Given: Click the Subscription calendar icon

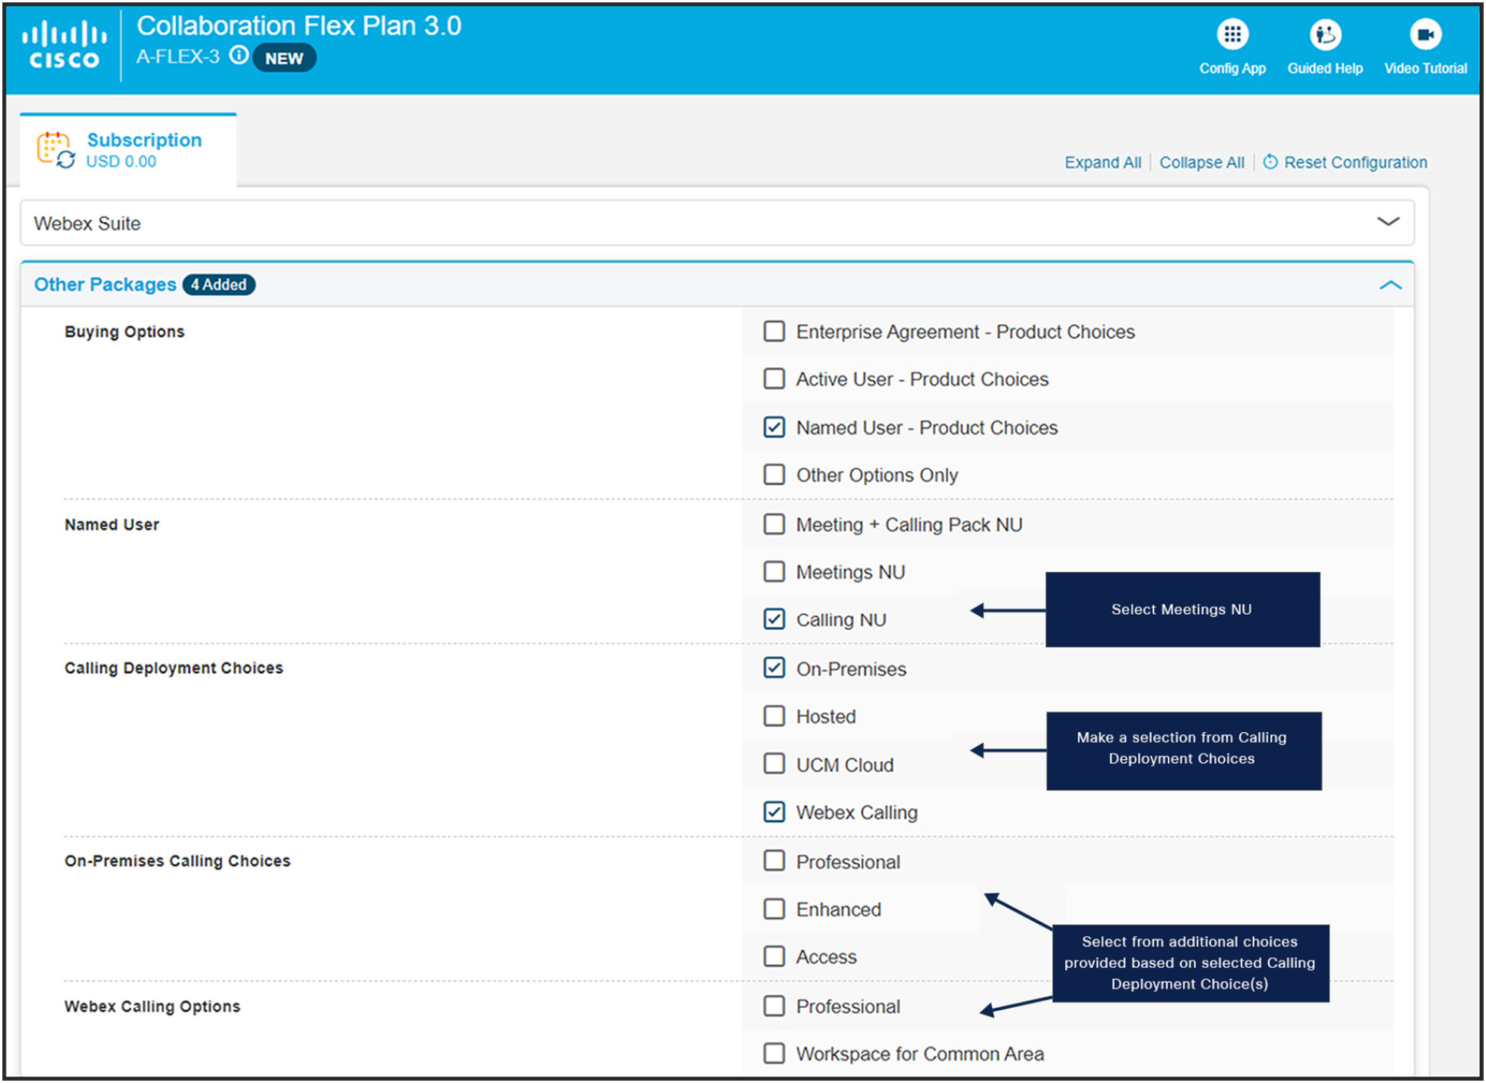Looking at the screenshot, I should [56, 149].
